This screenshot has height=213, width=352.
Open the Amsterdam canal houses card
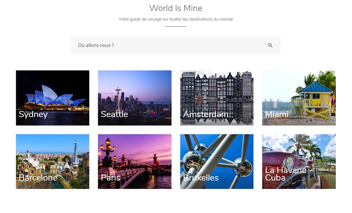[x=216, y=93]
